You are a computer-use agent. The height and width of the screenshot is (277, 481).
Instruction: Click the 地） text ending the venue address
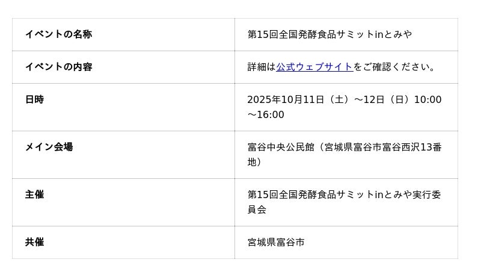point(255,162)
